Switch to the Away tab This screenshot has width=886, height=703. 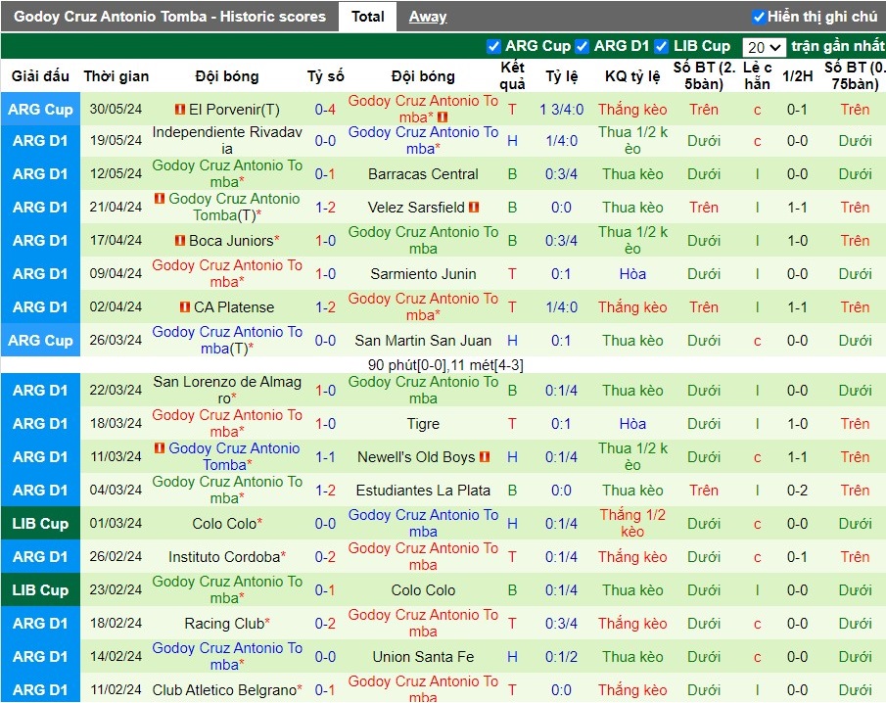(428, 17)
